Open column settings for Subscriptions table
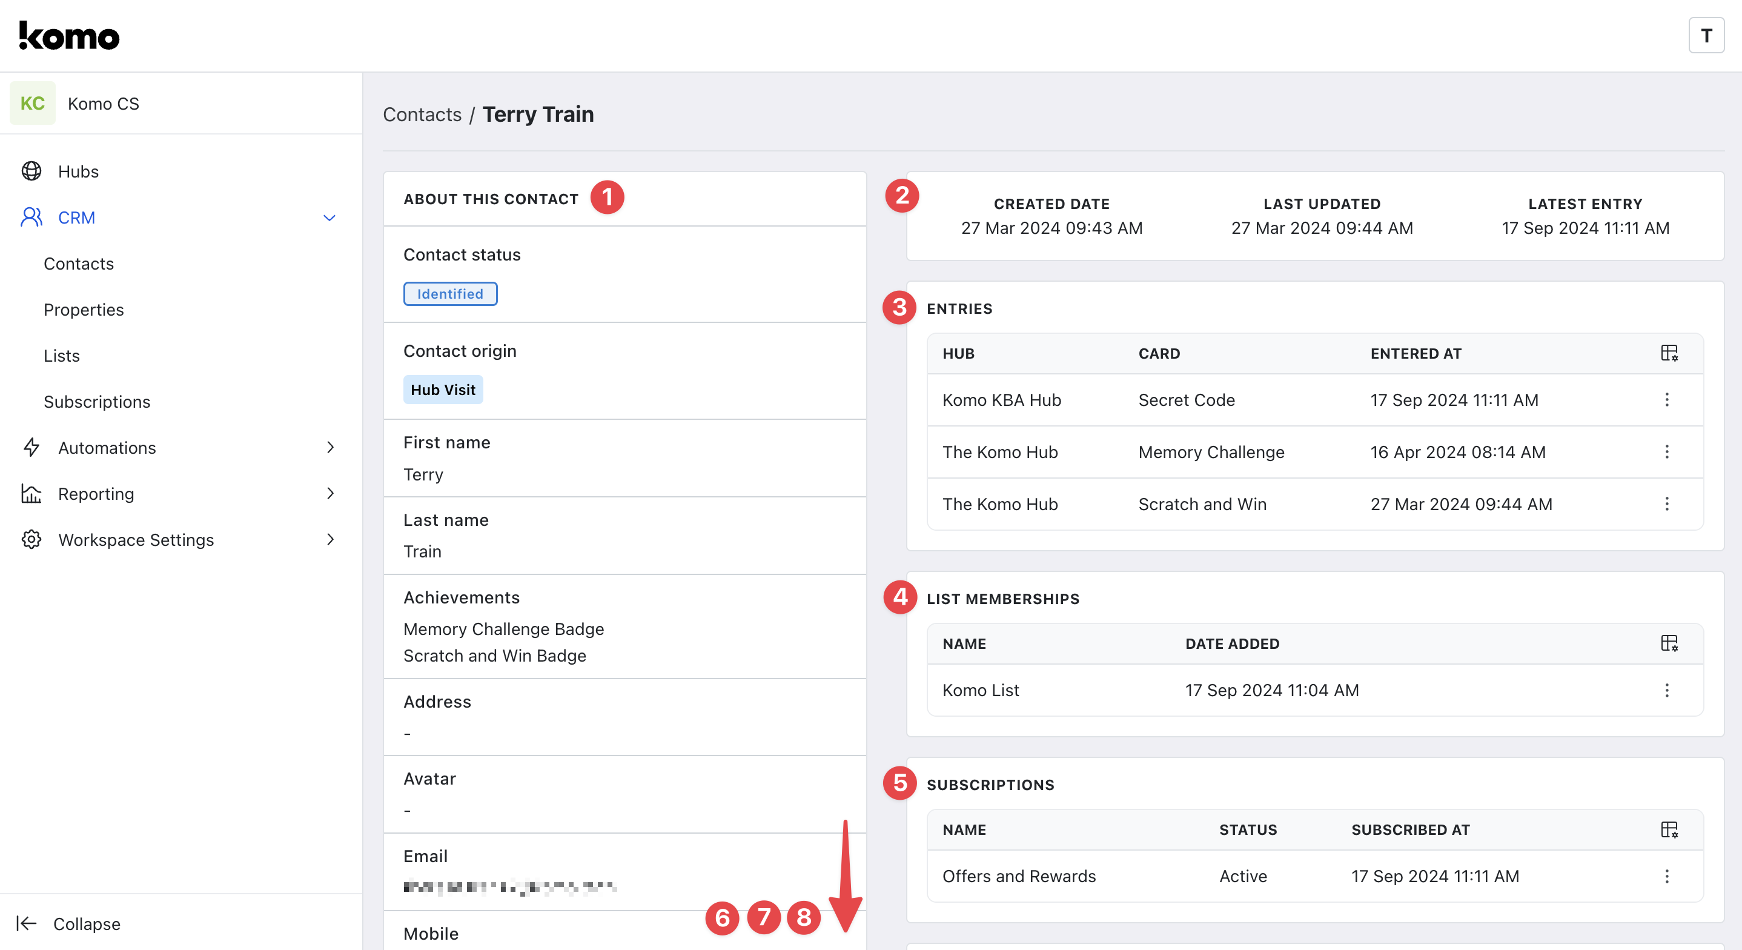1742x950 pixels. click(x=1668, y=829)
